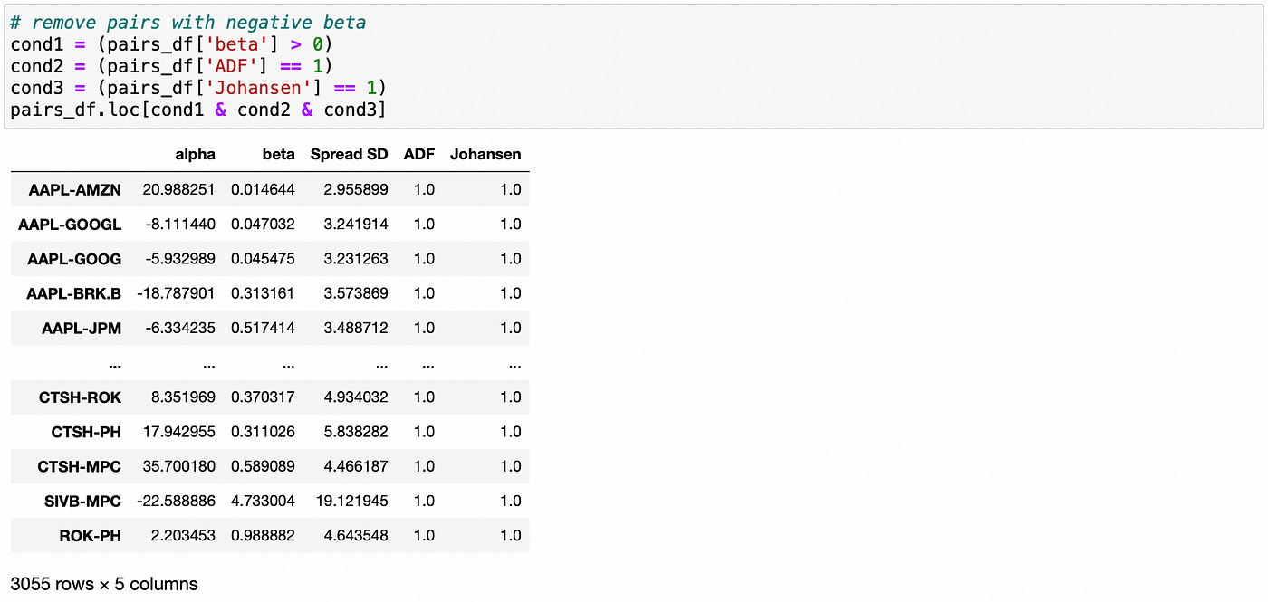
Task: Click alpha value 2.203453
Action: [x=184, y=535]
